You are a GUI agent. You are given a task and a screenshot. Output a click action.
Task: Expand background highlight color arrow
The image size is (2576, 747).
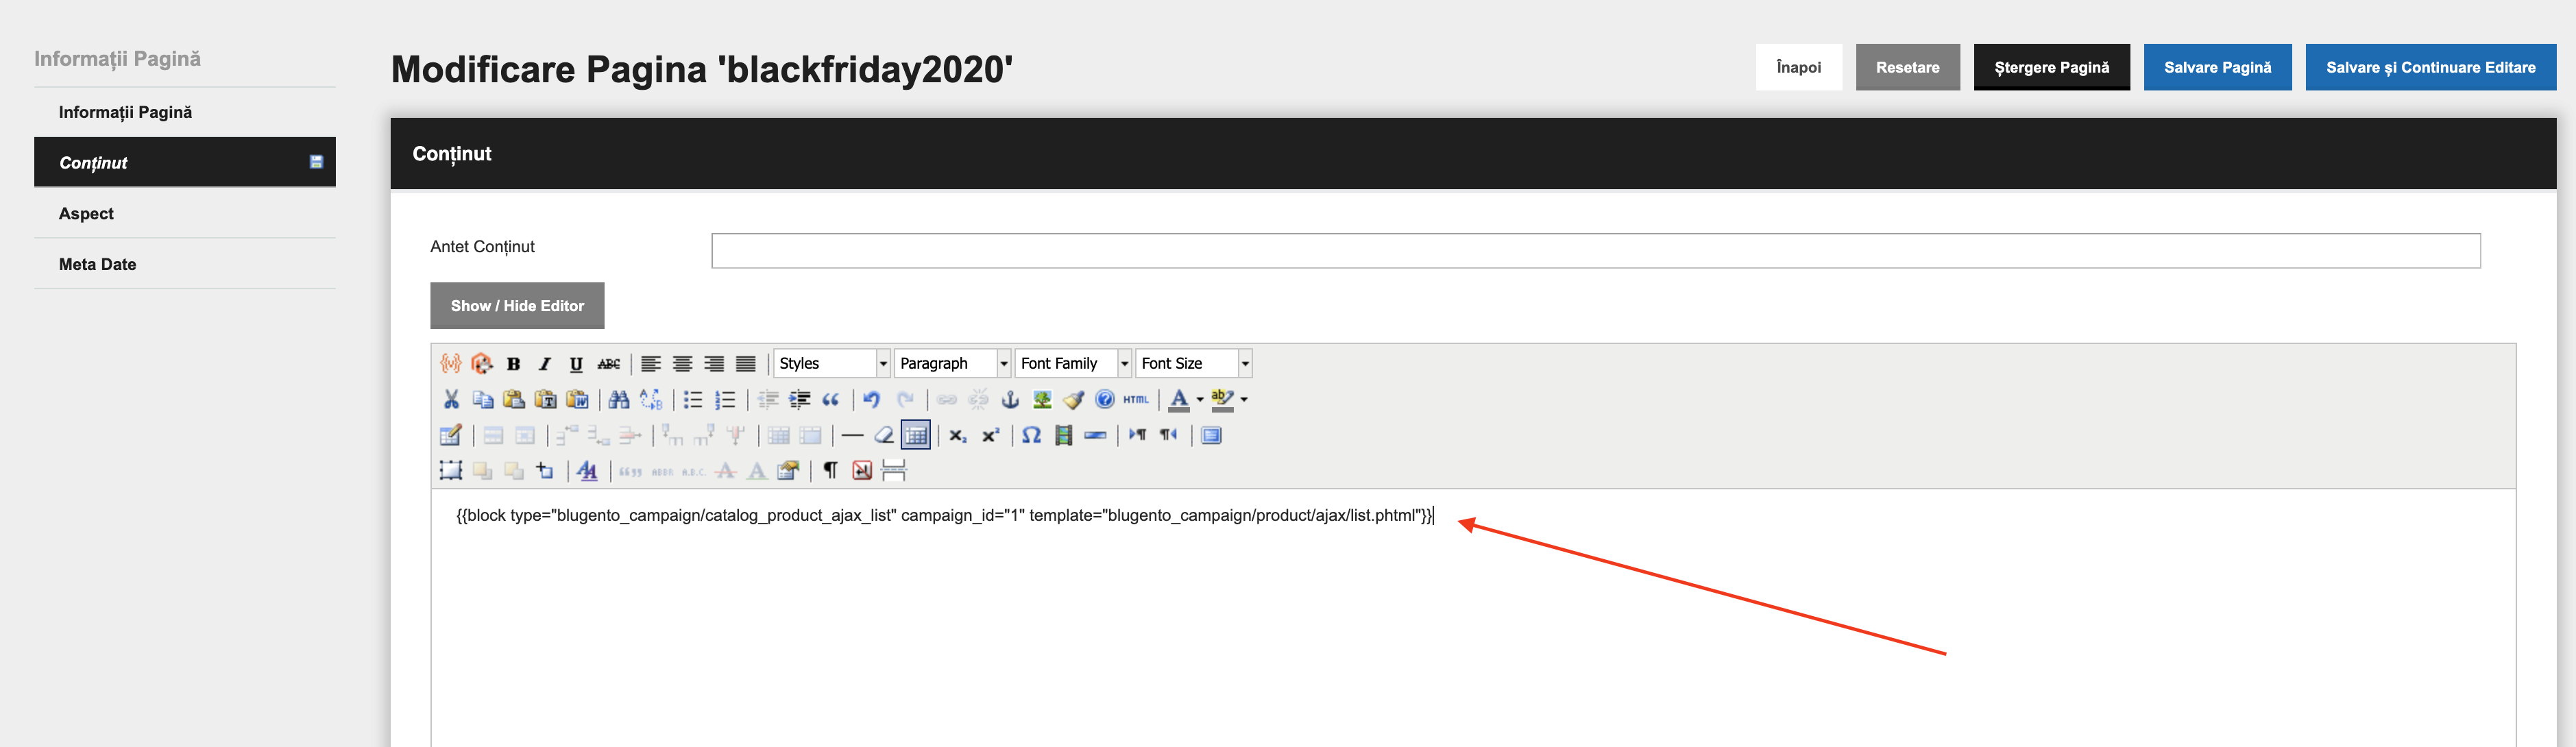tap(1244, 399)
